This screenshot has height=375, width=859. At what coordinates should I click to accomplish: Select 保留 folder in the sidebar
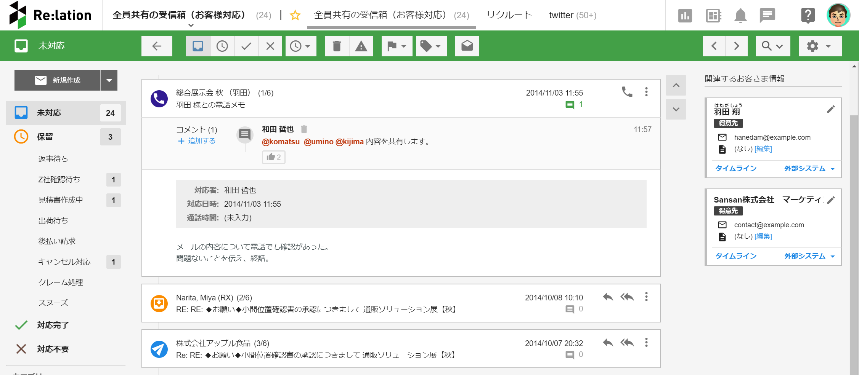tap(45, 137)
